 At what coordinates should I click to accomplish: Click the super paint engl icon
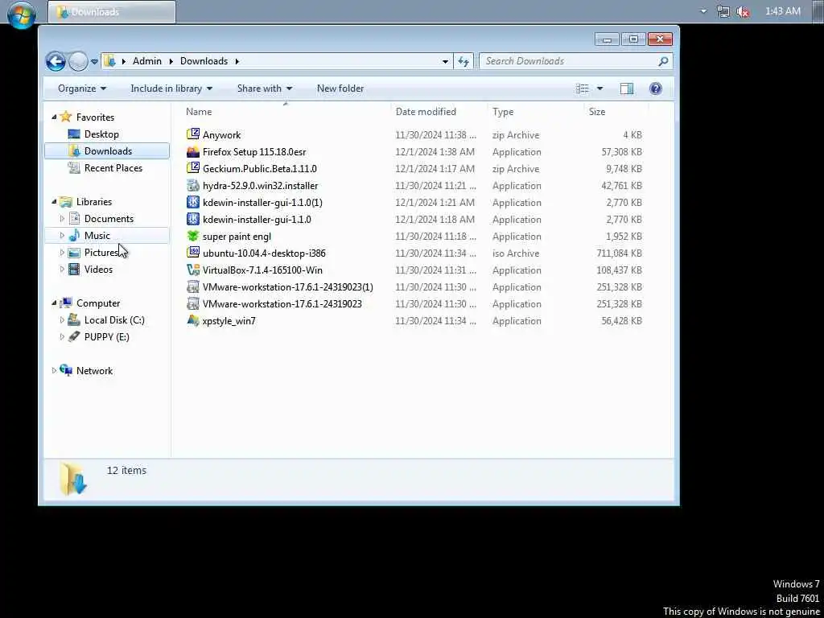193,237
